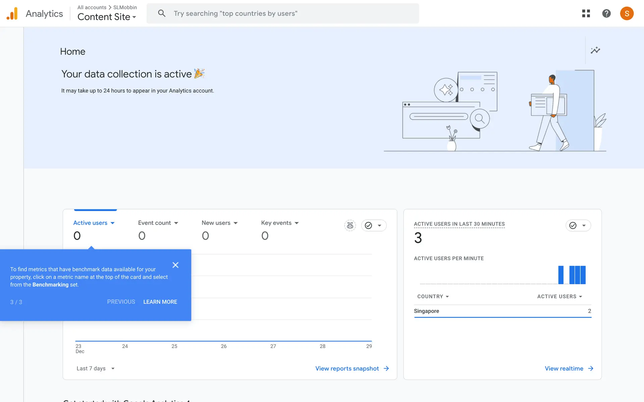Open the Help question mark icon
This screenshot has height=402, width=644.
pos(606,13)
